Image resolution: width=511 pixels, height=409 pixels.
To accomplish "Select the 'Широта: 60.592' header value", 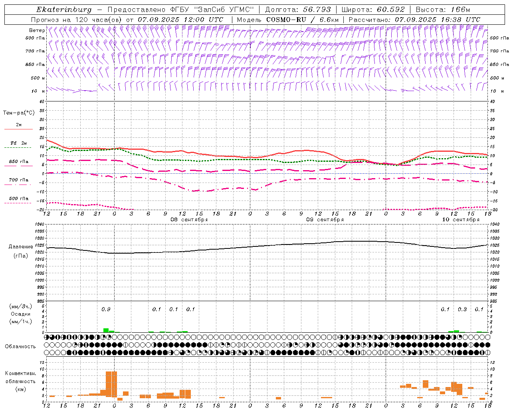I will (x=373, y=10).
